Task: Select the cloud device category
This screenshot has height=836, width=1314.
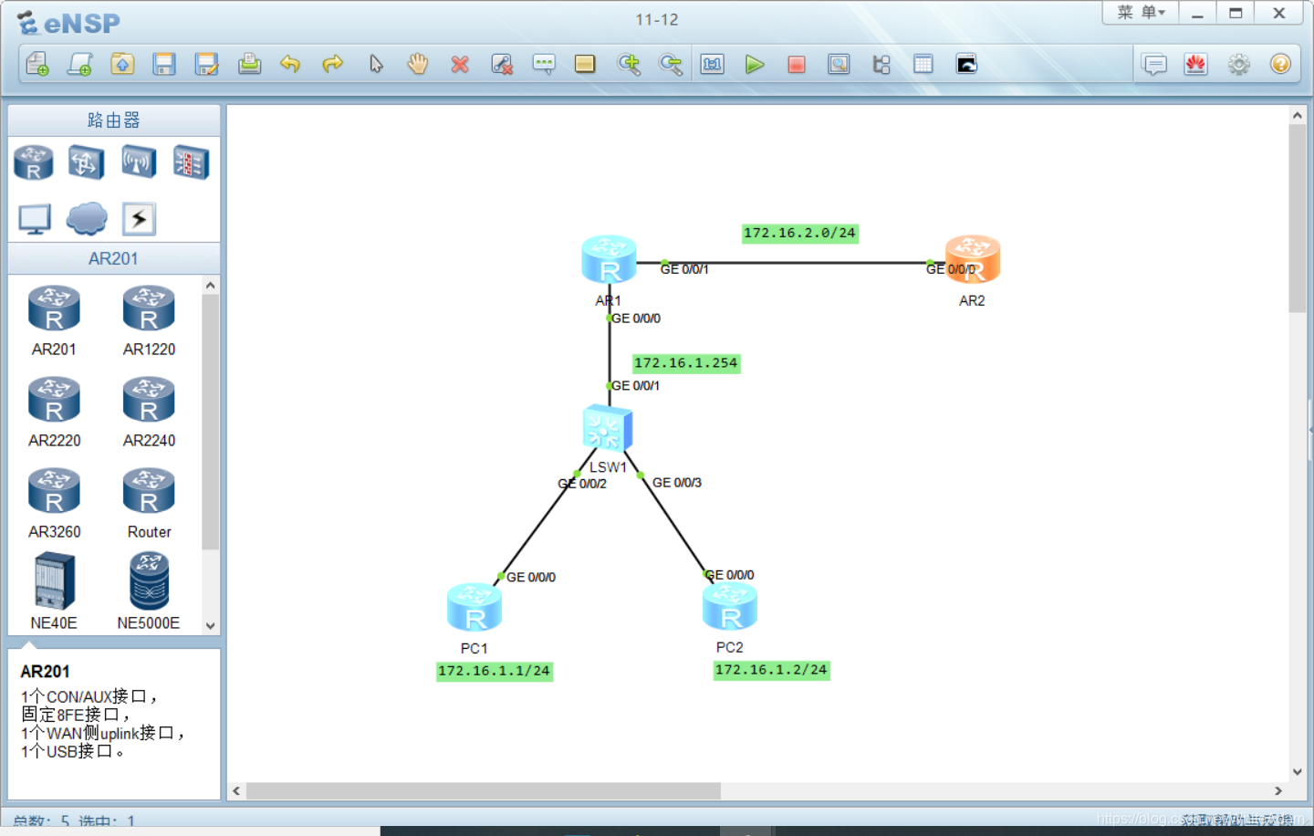Action: coord(87,219)
